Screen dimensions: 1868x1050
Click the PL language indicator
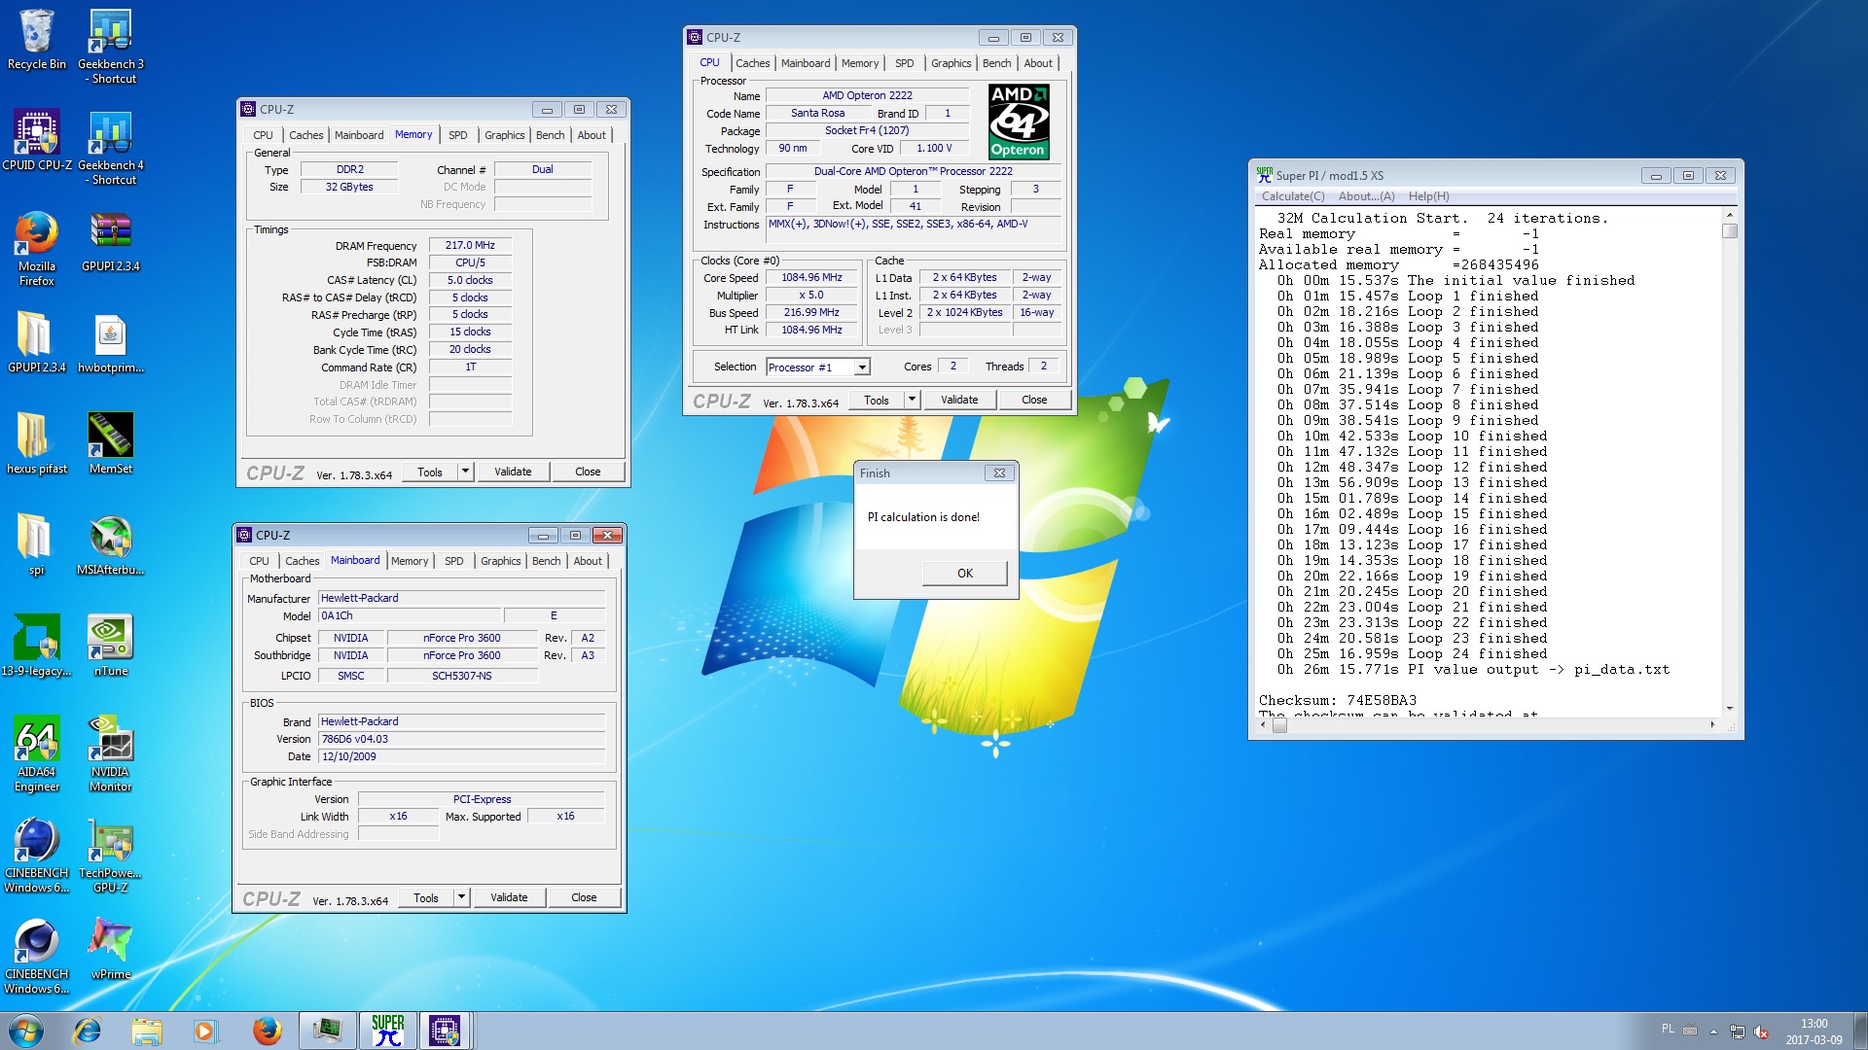click(x=1668, y=1029)
